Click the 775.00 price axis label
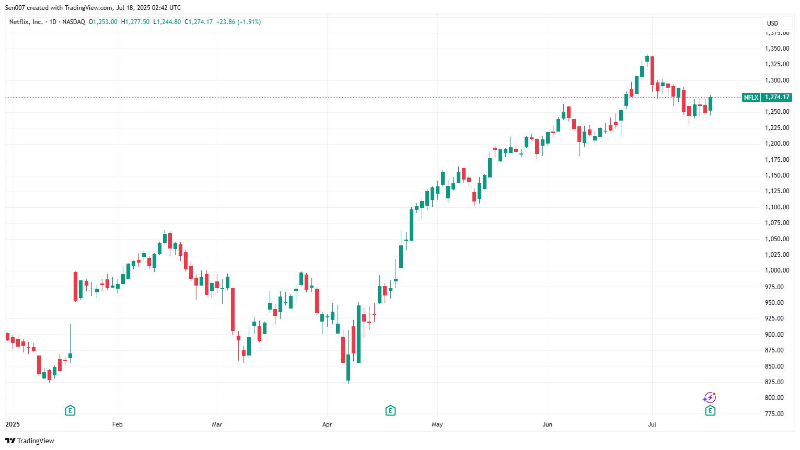 point(774,413)
